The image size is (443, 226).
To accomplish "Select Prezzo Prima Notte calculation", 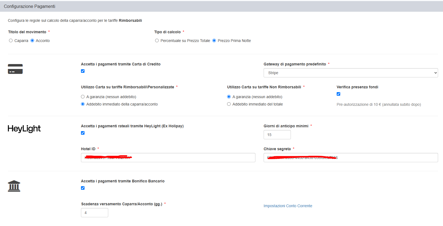I will (214, 41).
